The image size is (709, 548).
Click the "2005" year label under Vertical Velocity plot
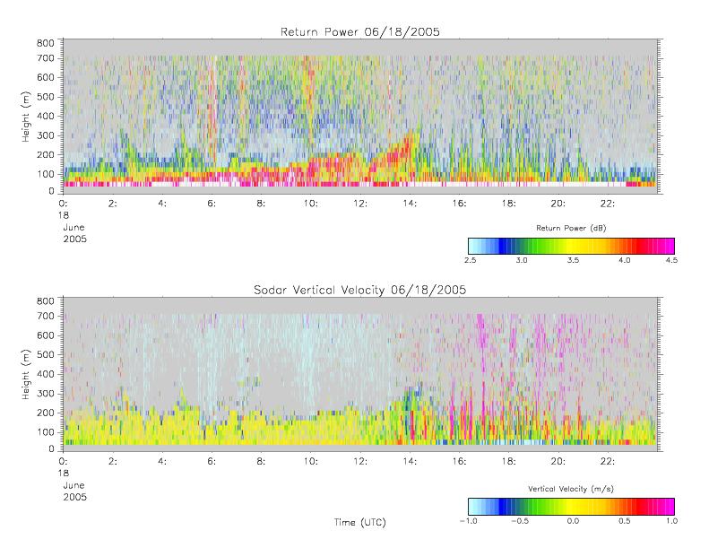(74, 497)
